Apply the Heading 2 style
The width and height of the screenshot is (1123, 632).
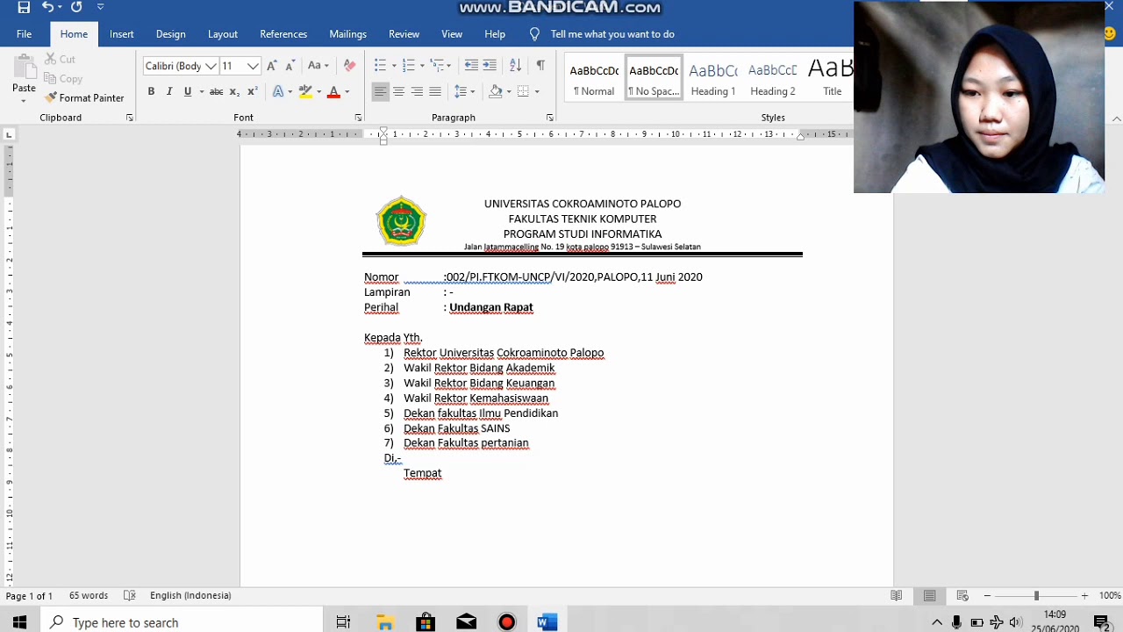click(x=773, y=79)
